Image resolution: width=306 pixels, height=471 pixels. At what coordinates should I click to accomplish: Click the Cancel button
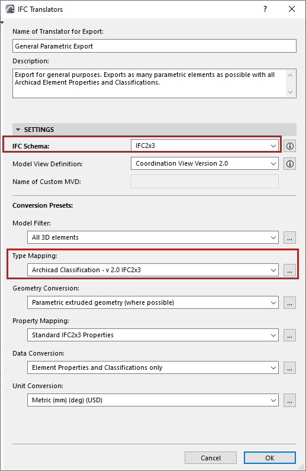tap(211, 458)
